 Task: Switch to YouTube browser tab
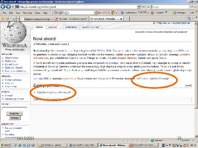(71, 19)
